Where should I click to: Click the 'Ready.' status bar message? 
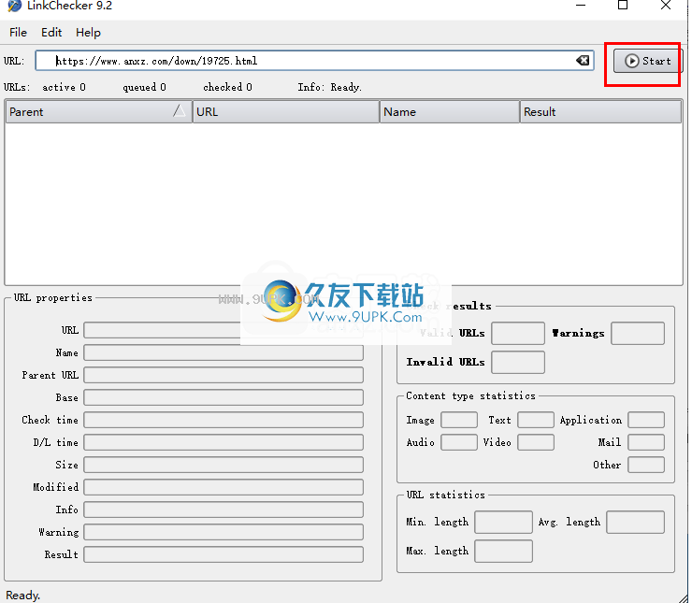pos(23,596)
